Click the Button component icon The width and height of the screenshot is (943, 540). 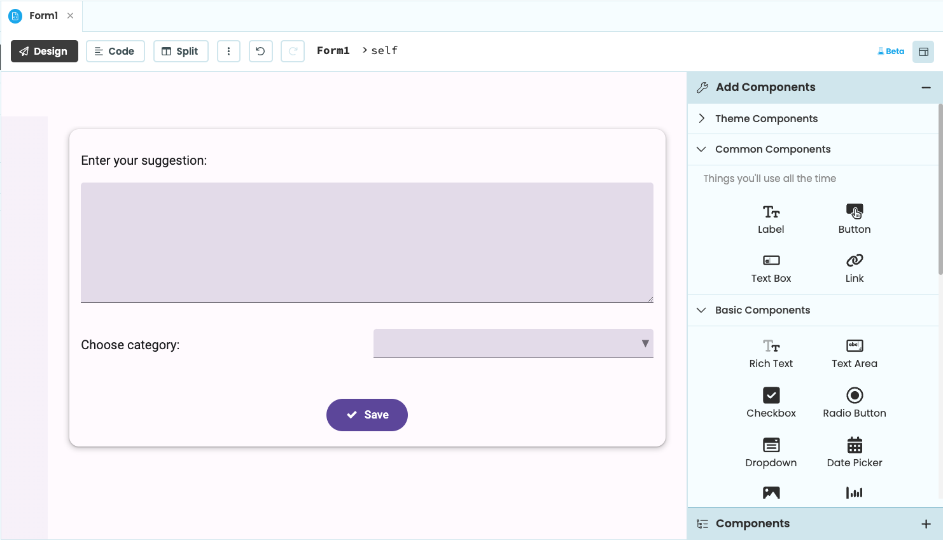(x=854, y=212)
